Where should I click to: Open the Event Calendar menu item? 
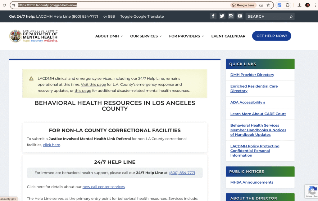pos(228,36)
